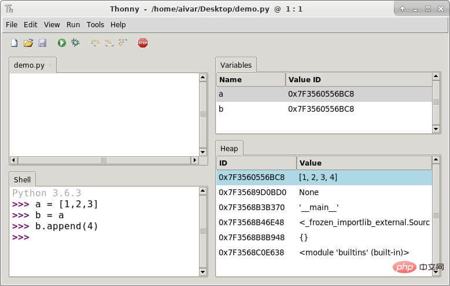
Task: Click the Step out debug icon
Action: [123, 42]
